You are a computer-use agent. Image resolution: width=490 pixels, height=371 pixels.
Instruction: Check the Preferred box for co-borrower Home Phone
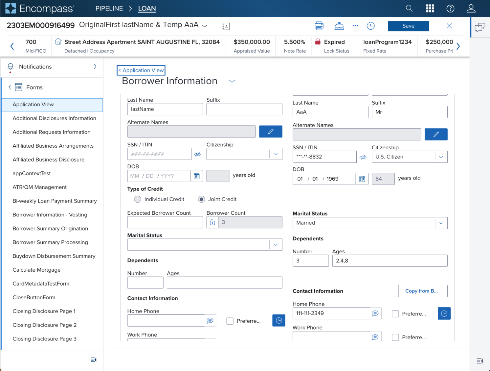point(395,314)
